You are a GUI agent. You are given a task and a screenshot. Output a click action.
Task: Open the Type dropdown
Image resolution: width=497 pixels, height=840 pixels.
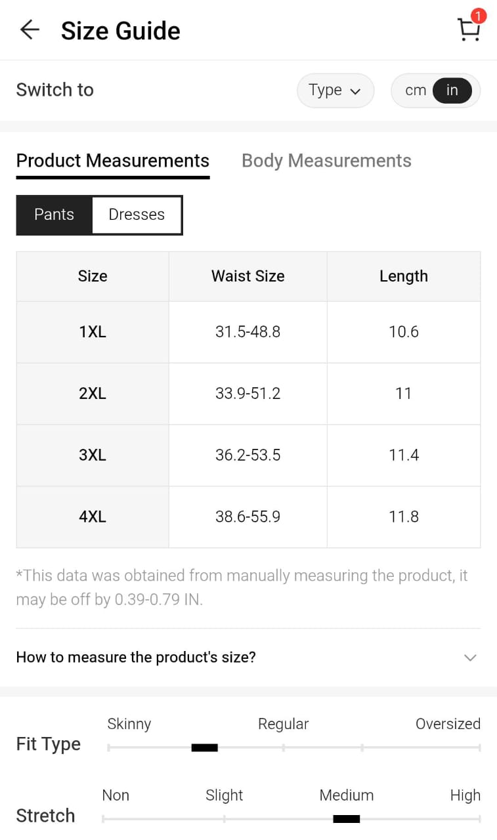tap(335, 91)
